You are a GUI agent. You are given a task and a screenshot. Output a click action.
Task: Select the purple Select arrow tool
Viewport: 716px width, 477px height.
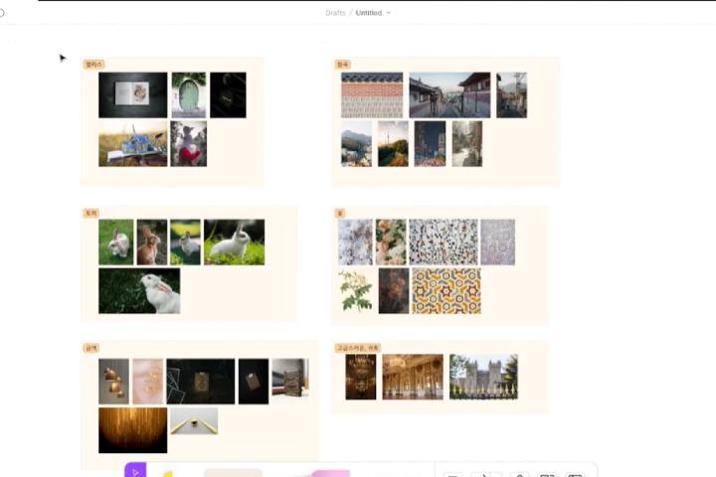135,470
